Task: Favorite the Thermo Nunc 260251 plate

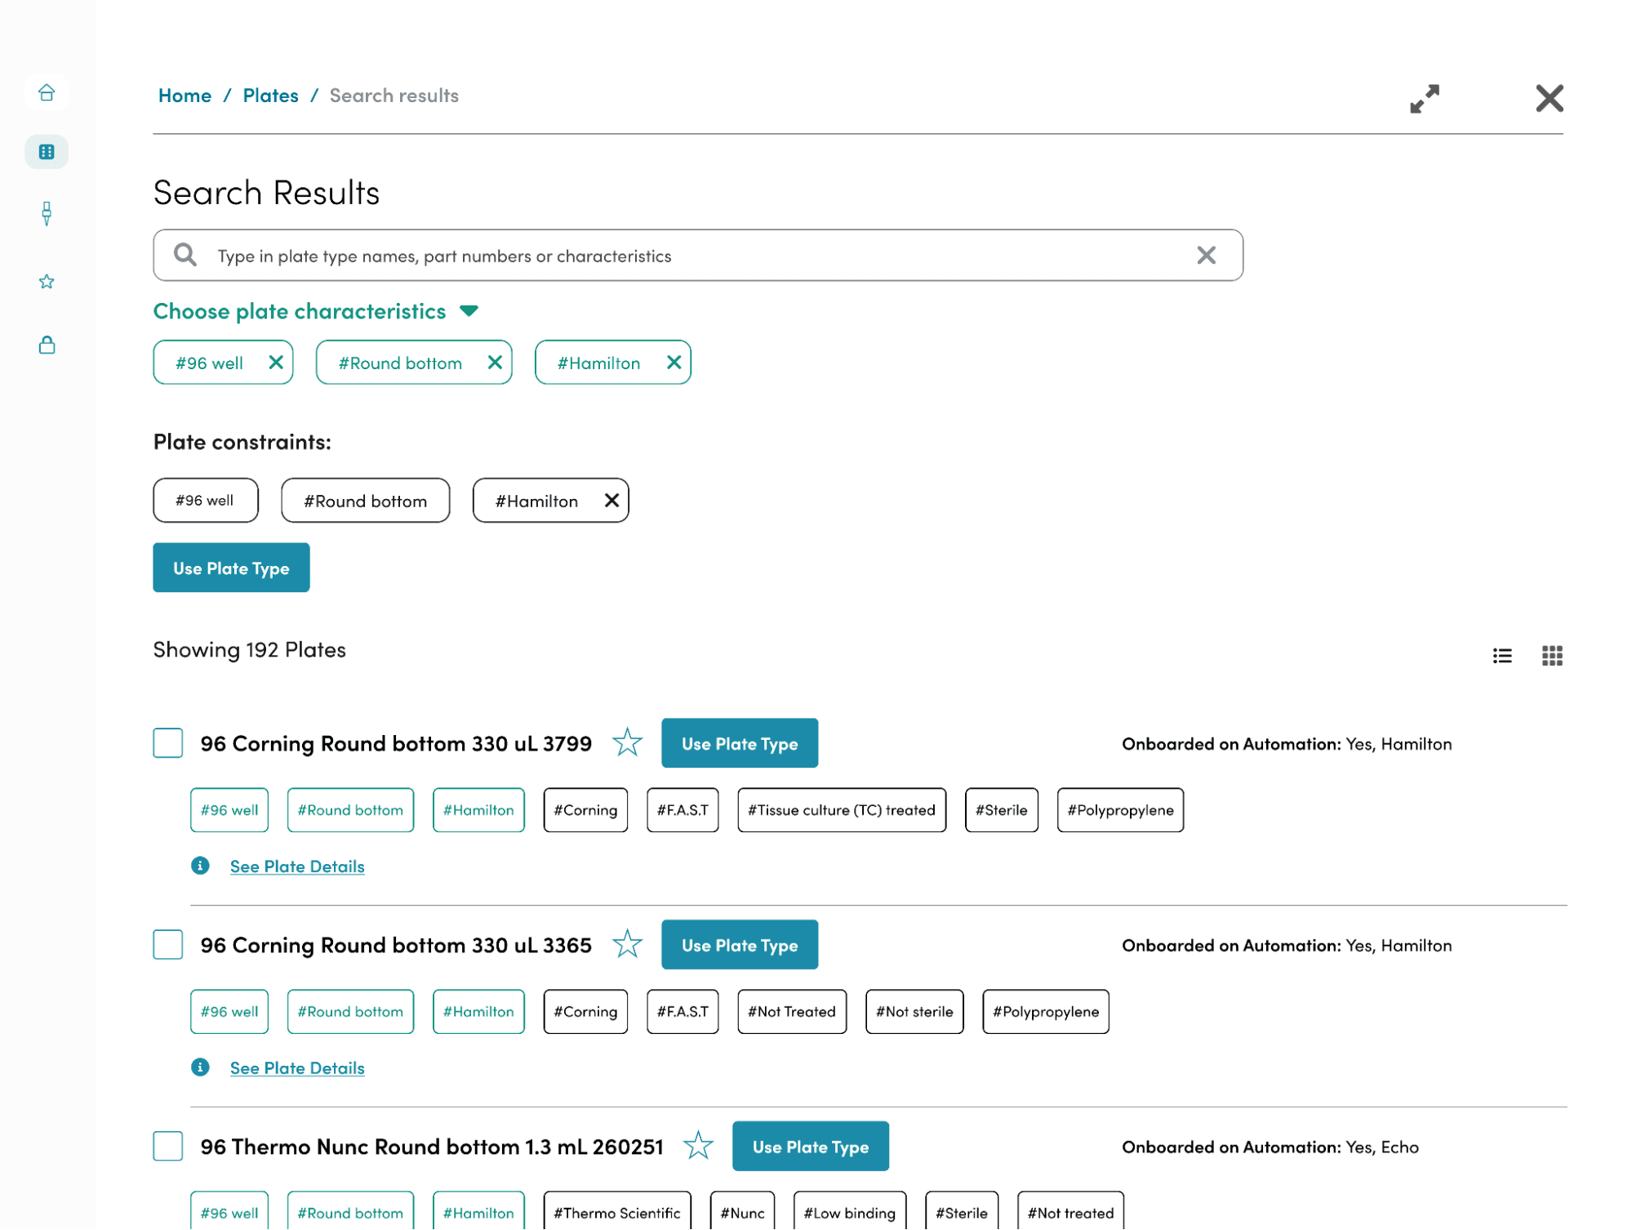Action: [x=698, y=1146]
